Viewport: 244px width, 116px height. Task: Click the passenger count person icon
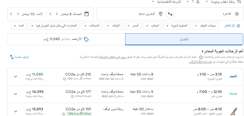click(x=198, y=2)
